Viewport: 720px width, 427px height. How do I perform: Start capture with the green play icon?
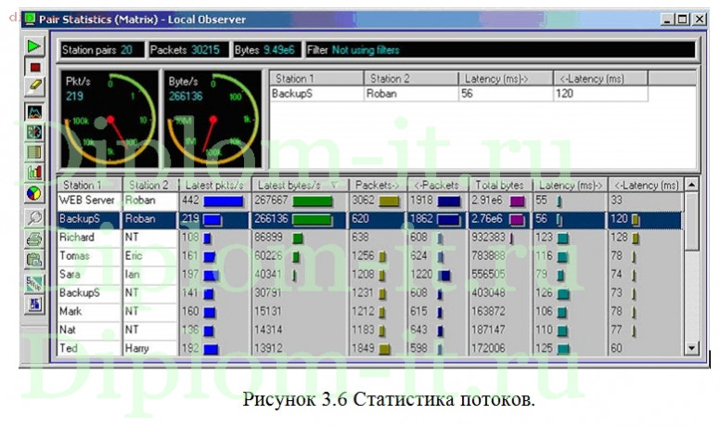pos(34,46)
